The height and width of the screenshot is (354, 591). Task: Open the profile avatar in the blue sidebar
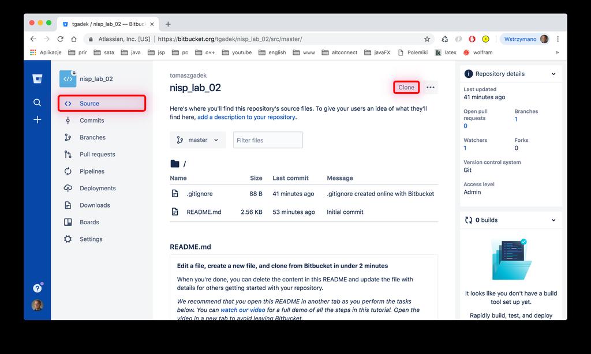(37, 305)
